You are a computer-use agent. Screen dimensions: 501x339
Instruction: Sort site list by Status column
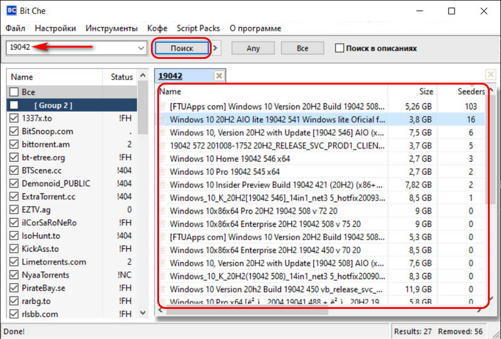coord(120,76)
